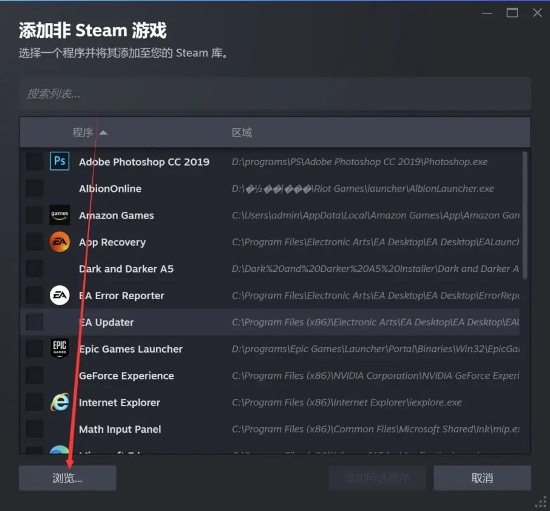This screenshot has width=550, height=511.
Task: Select the Adobe Photoshop CC 2019 name
Action: point(144,161)
